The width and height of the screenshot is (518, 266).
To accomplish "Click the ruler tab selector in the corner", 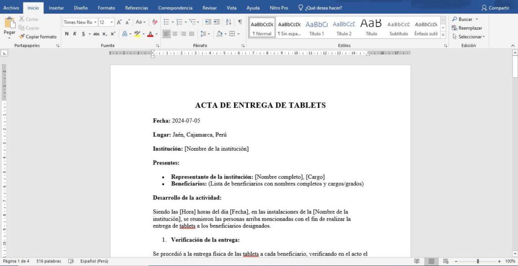I will 4,53.
